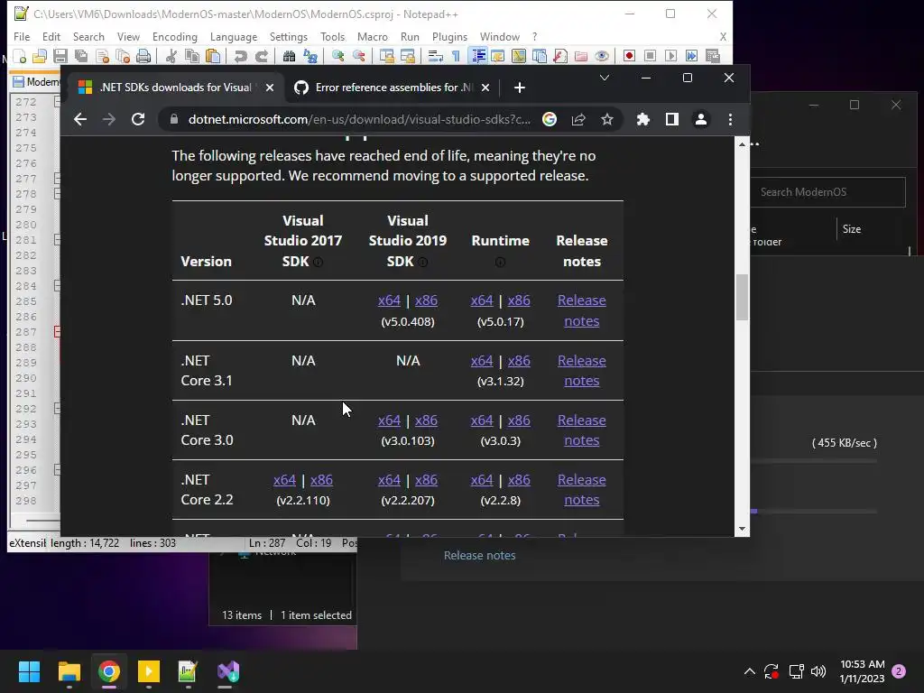924x693 pixels.
Task: Click Zoom In magnifier icon
Action: tap(337, 56)
